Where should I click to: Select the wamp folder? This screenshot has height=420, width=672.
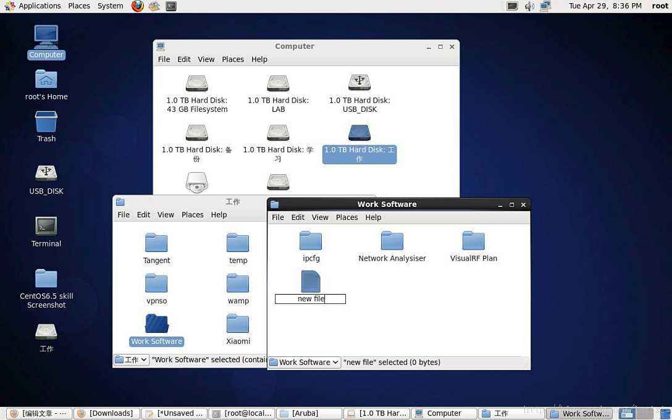238,289
